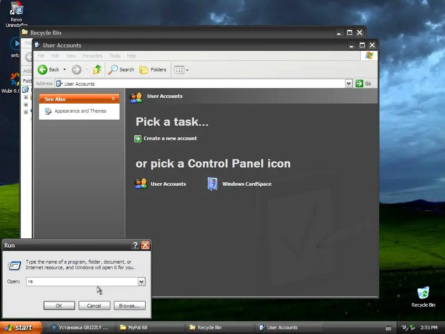Click the second system tray icon
This screenshot has height=334, width=445.
[412, 327]
